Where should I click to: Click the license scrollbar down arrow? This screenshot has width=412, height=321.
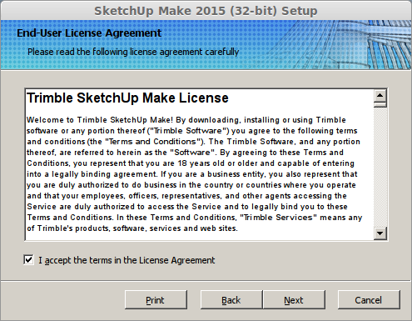point(380,233)
